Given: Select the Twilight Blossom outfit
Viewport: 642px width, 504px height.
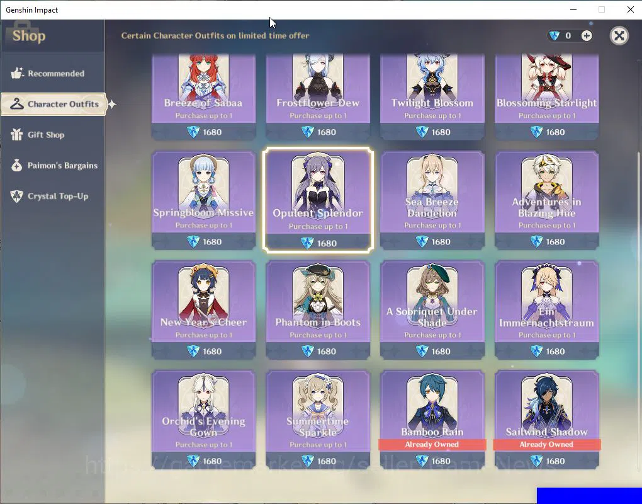Looking at the screenshot, I should click(x=432, y=96).
